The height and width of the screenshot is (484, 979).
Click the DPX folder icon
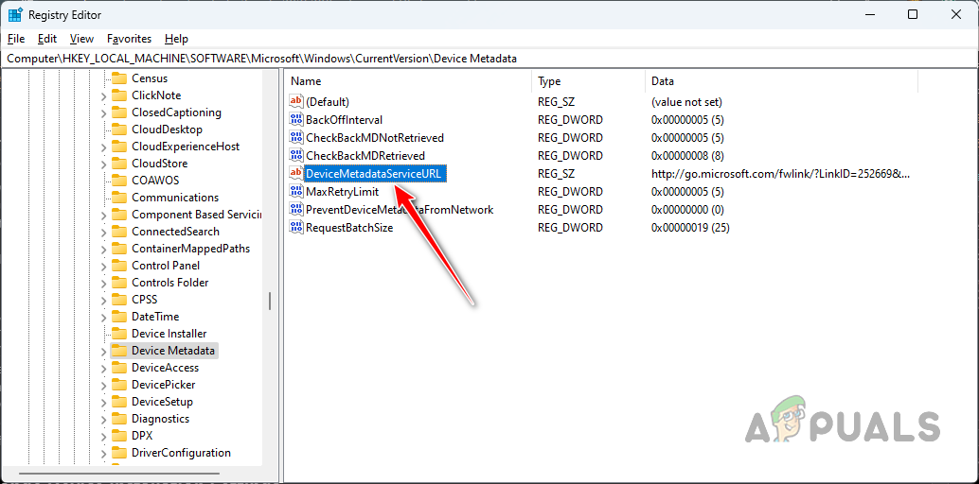(119, 436)
